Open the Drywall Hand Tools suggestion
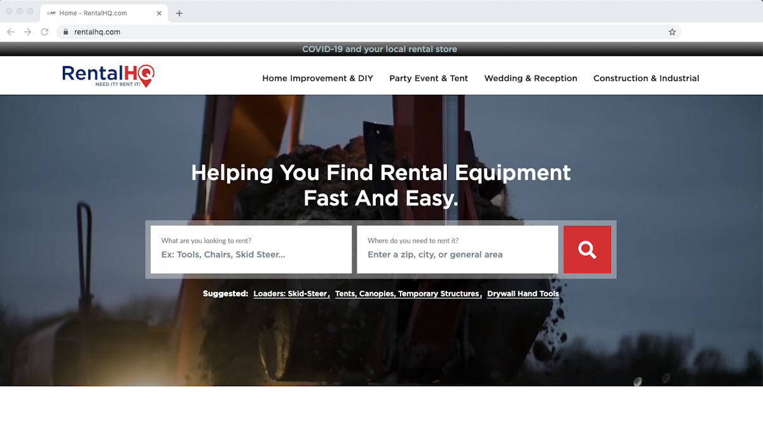 (523, 293)
